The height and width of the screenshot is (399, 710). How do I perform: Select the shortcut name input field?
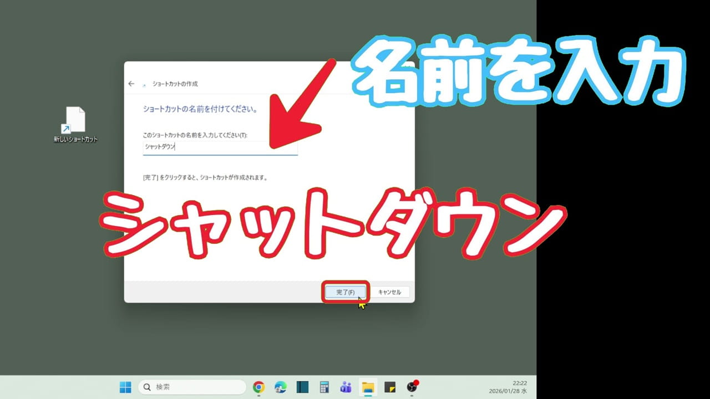[x=222, y=147]
